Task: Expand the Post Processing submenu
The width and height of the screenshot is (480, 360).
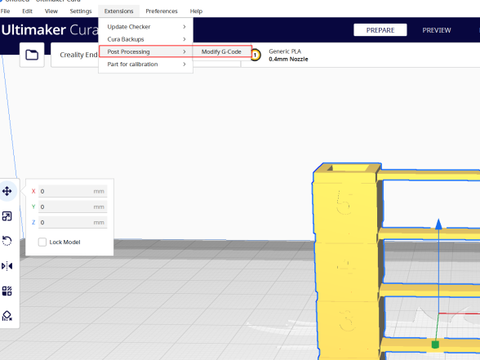Action: pos(145,51)
